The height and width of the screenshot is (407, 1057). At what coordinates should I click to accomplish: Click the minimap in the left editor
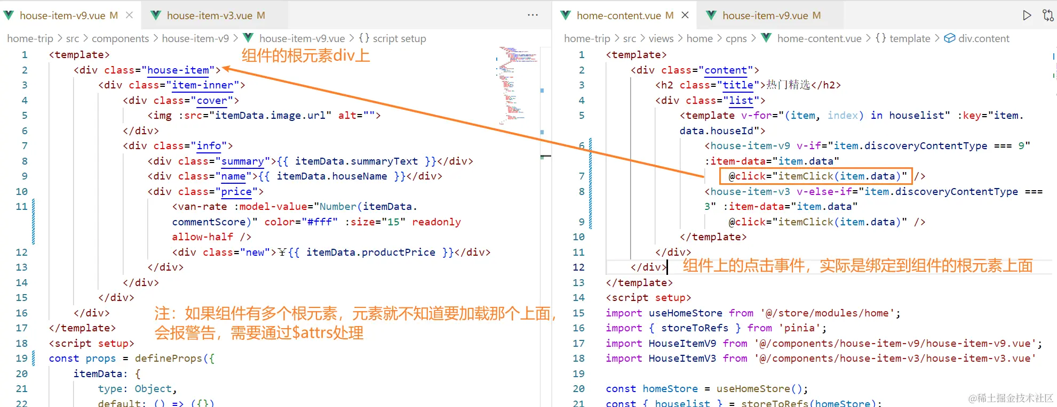point(516,85)
